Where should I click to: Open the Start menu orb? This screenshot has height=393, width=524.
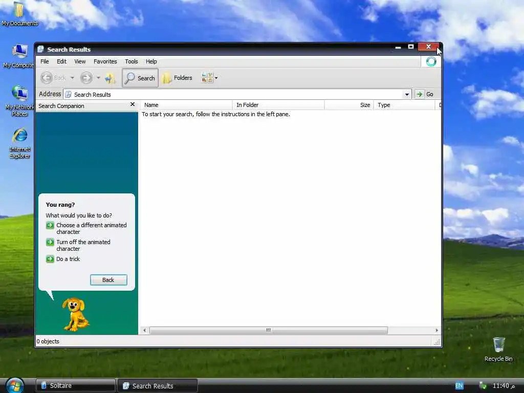(15, 385)
